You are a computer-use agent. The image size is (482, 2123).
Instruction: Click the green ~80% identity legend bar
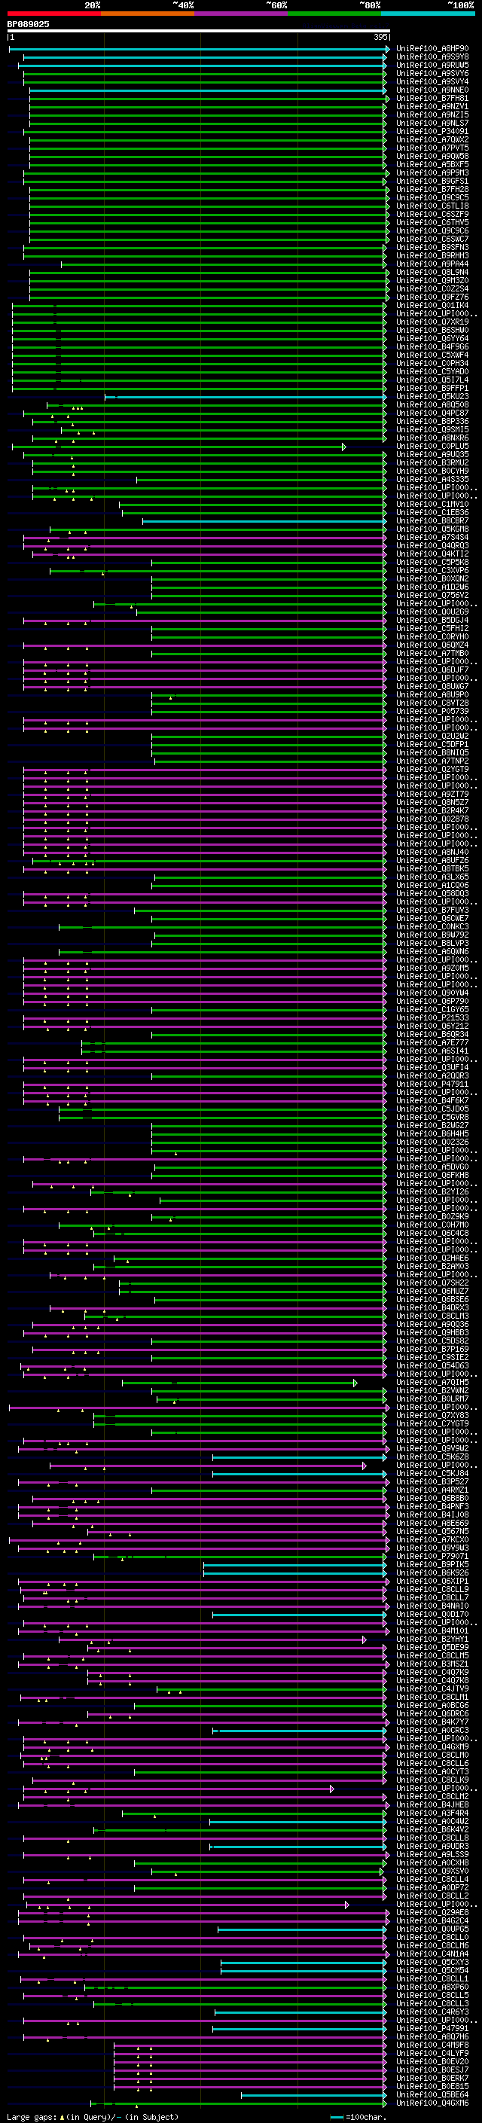[334, 14]
